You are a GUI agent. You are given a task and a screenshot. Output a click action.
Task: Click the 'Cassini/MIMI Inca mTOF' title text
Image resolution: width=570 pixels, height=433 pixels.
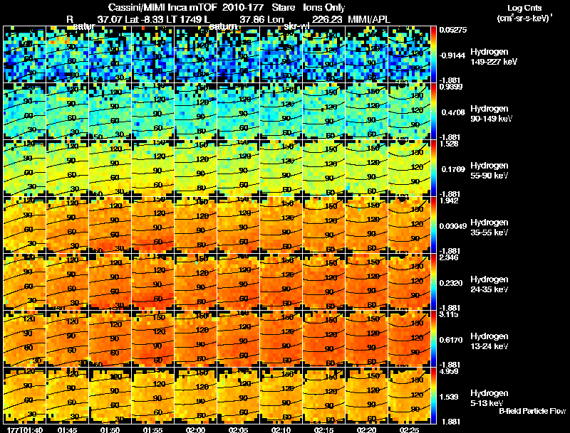pos(162,8)
